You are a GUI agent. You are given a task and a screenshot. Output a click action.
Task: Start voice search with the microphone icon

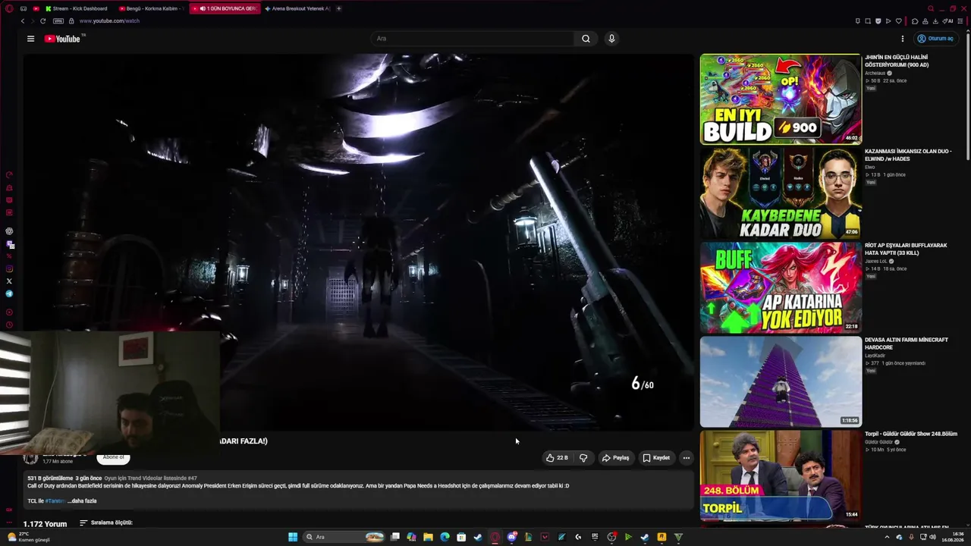tap(611, 39)
